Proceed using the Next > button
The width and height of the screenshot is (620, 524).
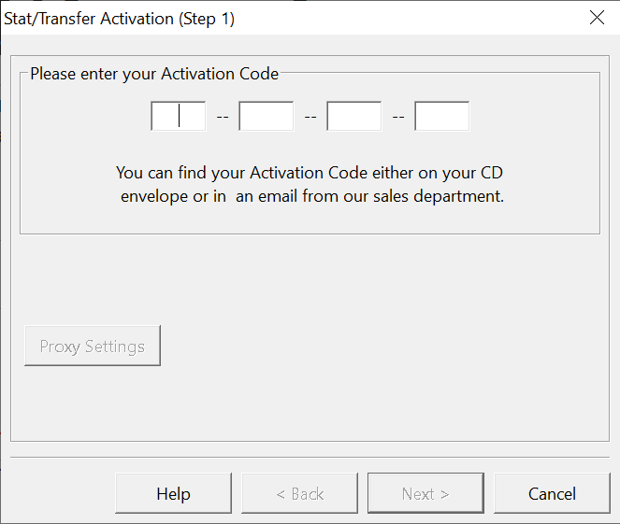click(425, 493)
